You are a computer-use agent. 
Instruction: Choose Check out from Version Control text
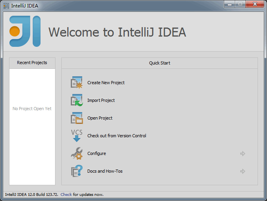coord(116,136)
